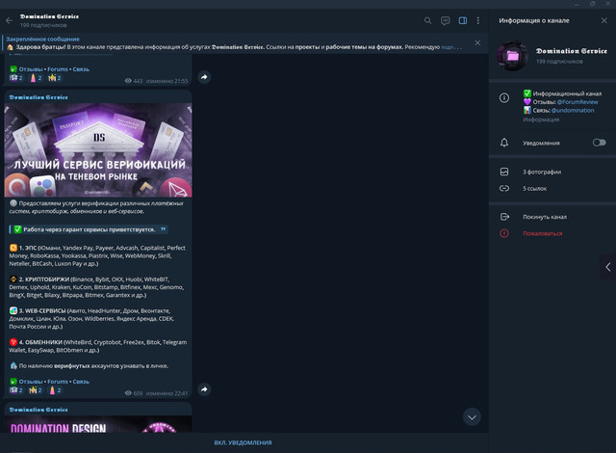Toggle the right info sidebar panel icon

(x=462, y=20)
